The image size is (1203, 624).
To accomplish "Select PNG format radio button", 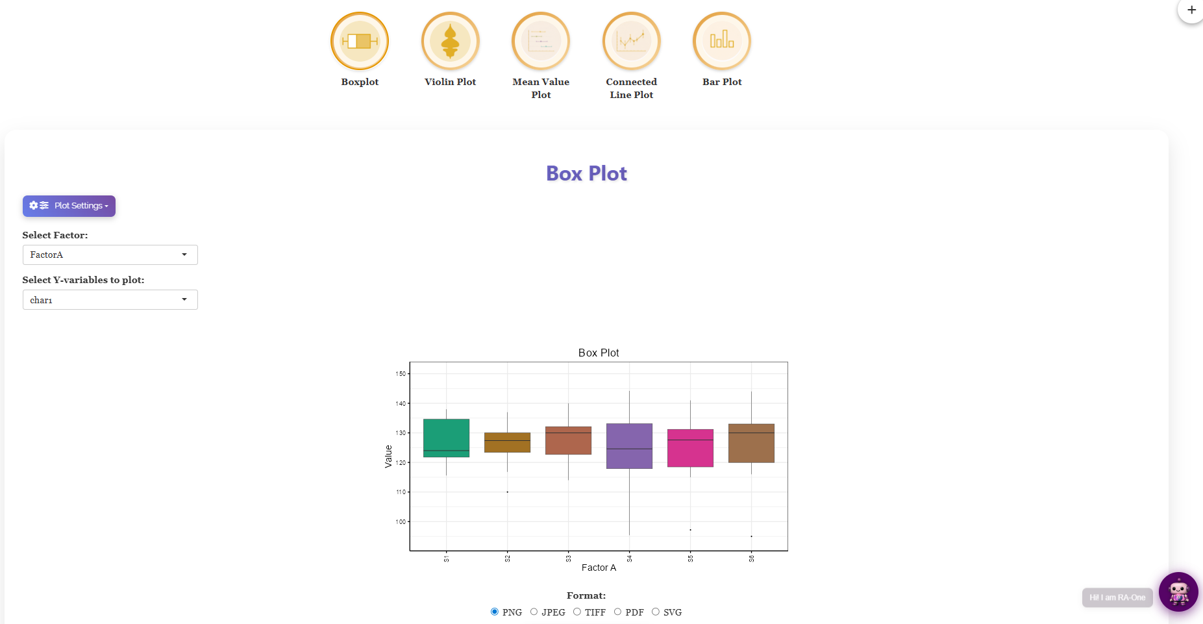I will [x=495, y=612].
